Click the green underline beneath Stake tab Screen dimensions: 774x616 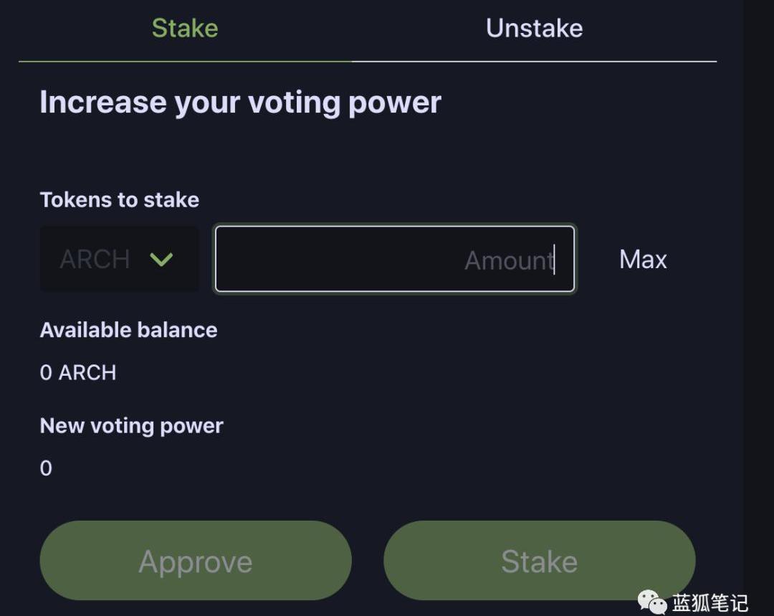tap(185, 62)
